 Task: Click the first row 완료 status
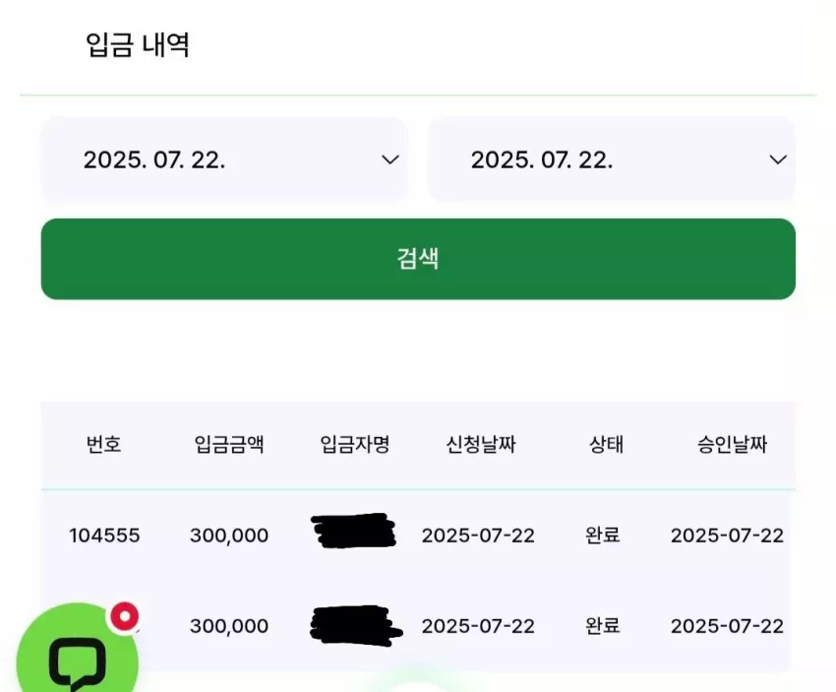click(603, 535)
